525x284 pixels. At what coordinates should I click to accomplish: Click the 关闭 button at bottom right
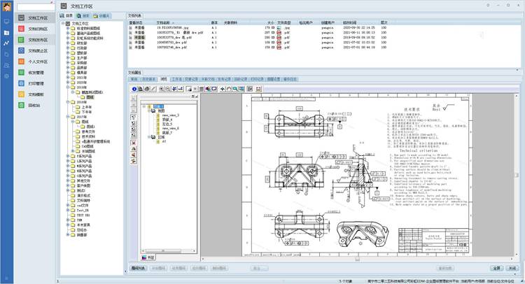click(512, 267)
